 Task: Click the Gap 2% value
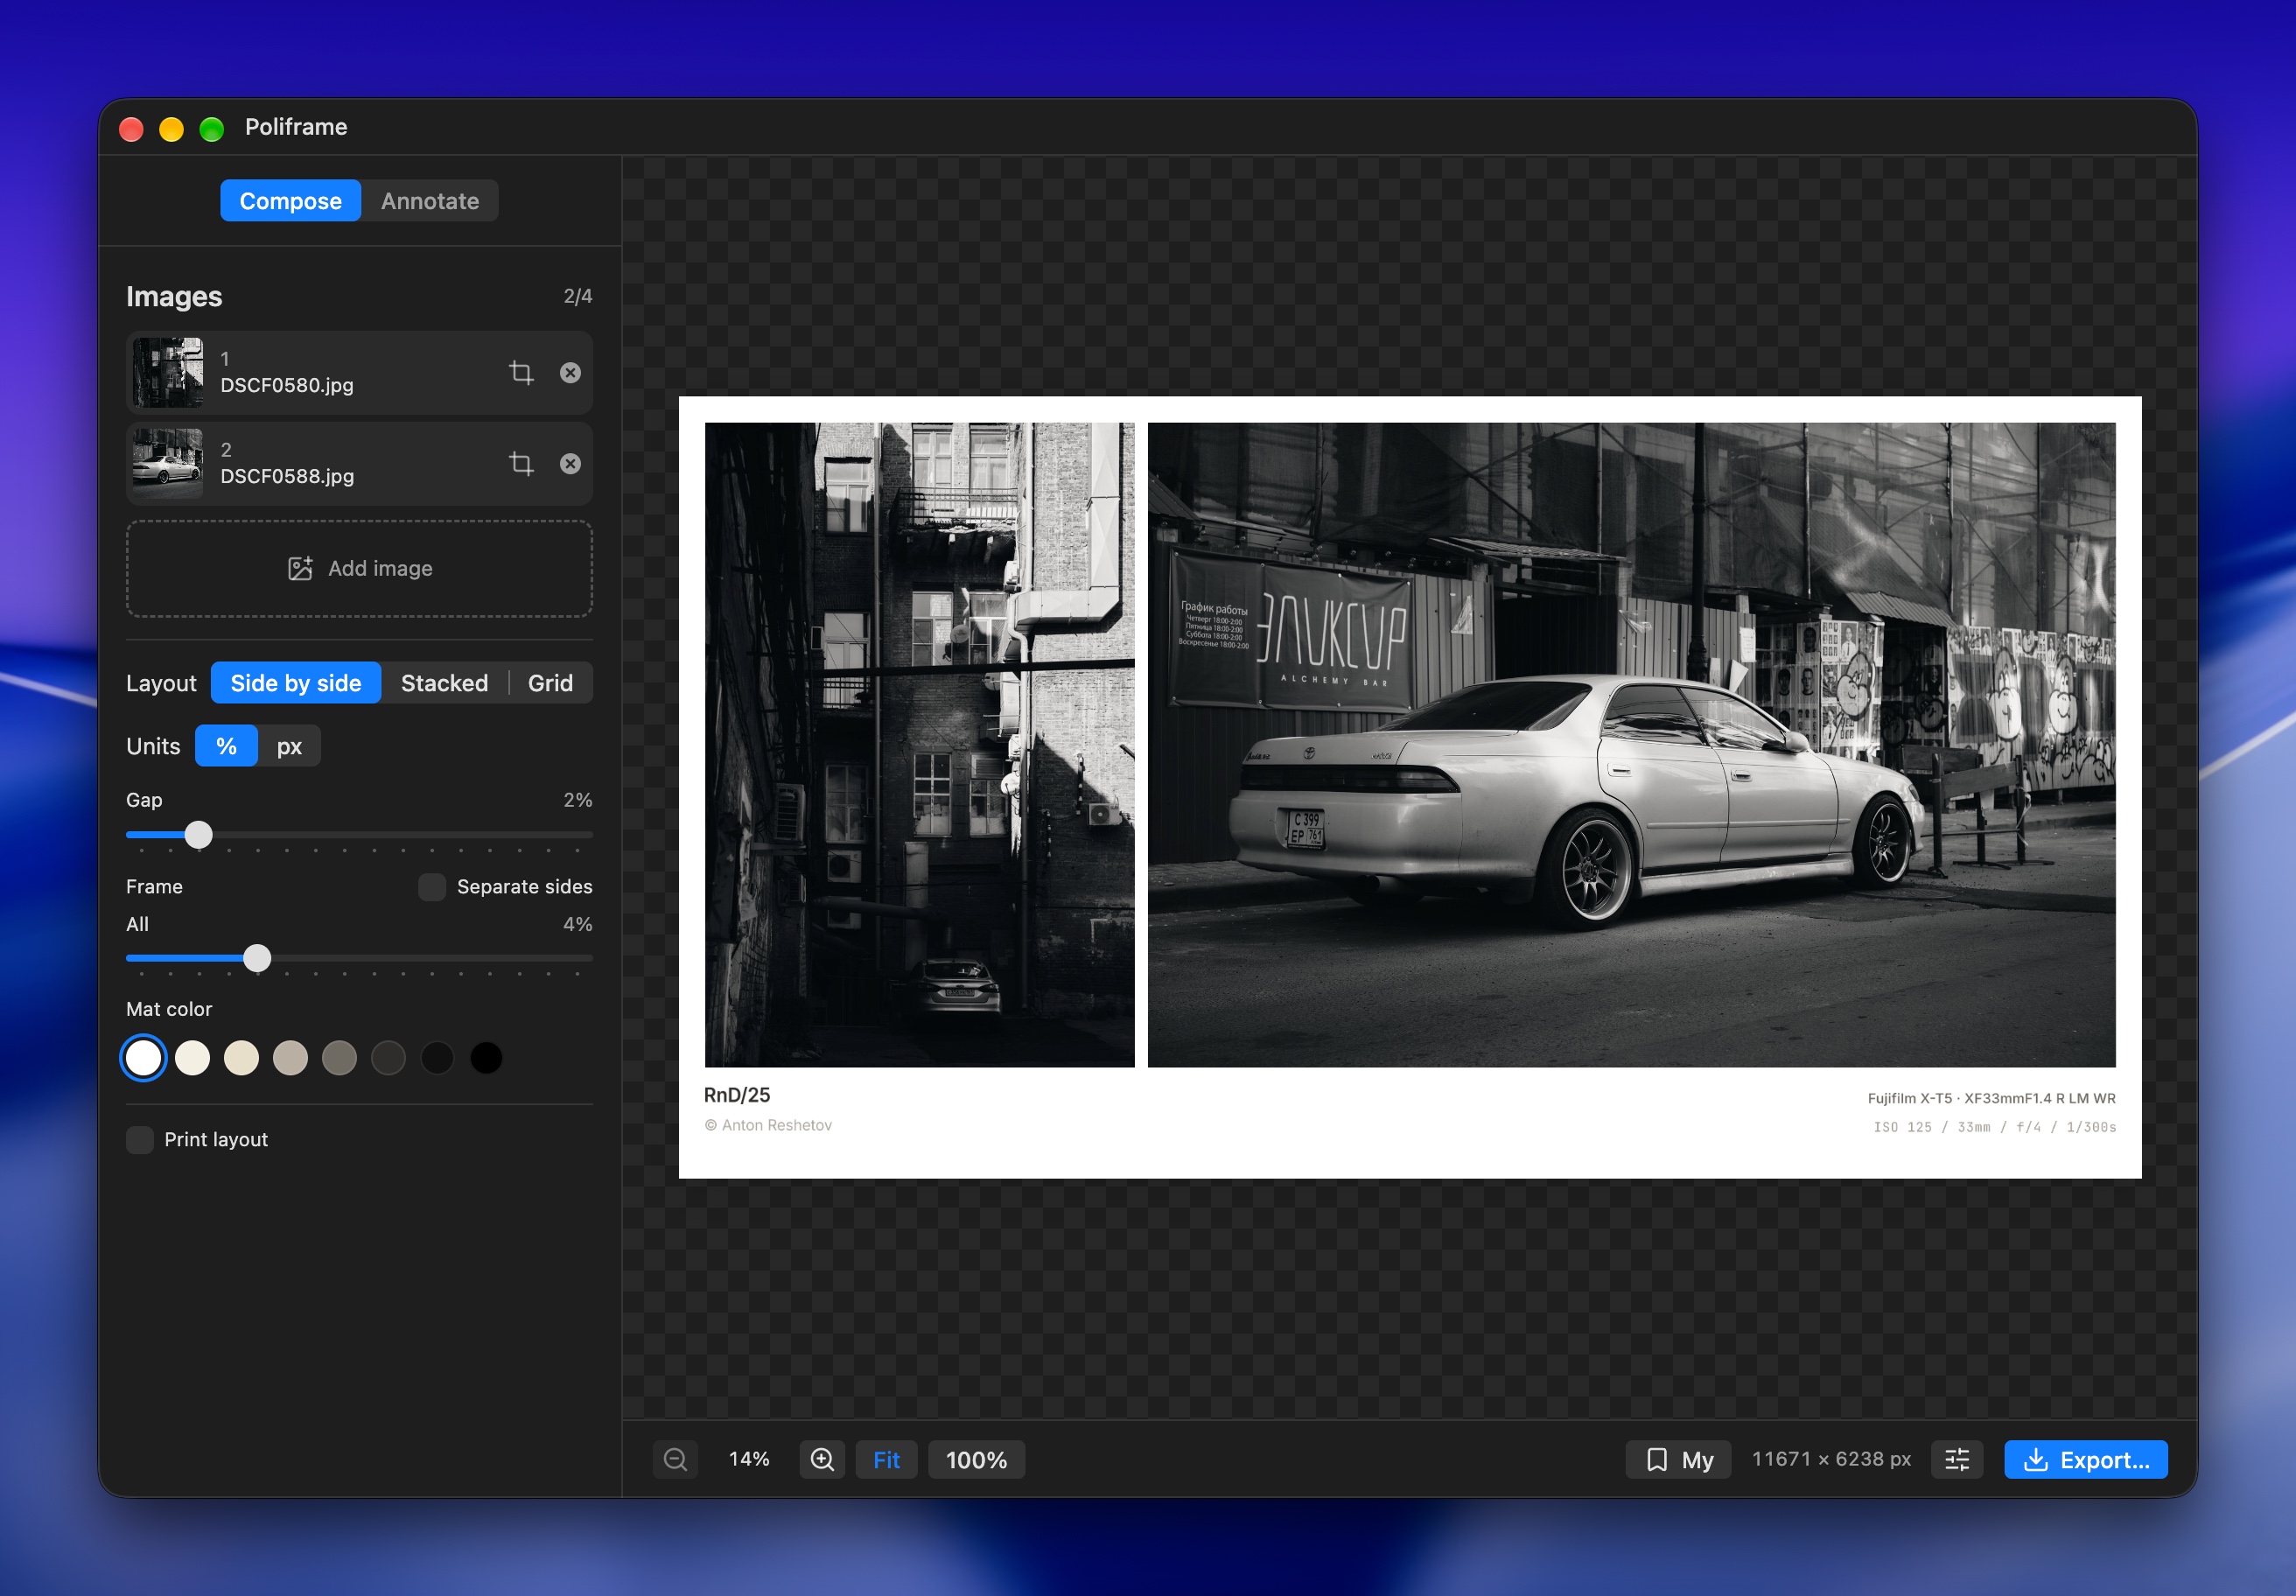click(578, 801)
